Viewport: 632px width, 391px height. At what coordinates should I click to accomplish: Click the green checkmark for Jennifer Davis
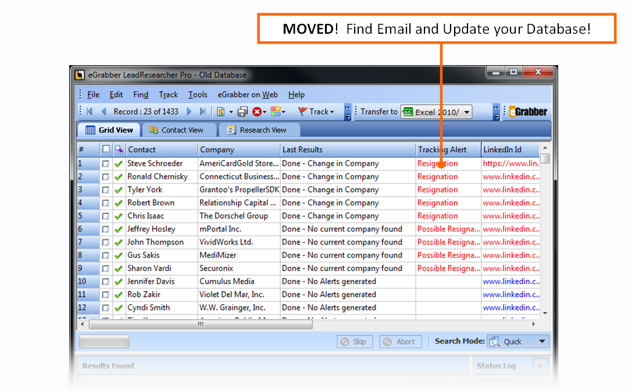coord(119,282)
